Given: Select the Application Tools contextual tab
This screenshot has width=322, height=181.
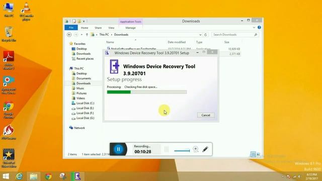Looking at the screenshot, I should (130, 22).
